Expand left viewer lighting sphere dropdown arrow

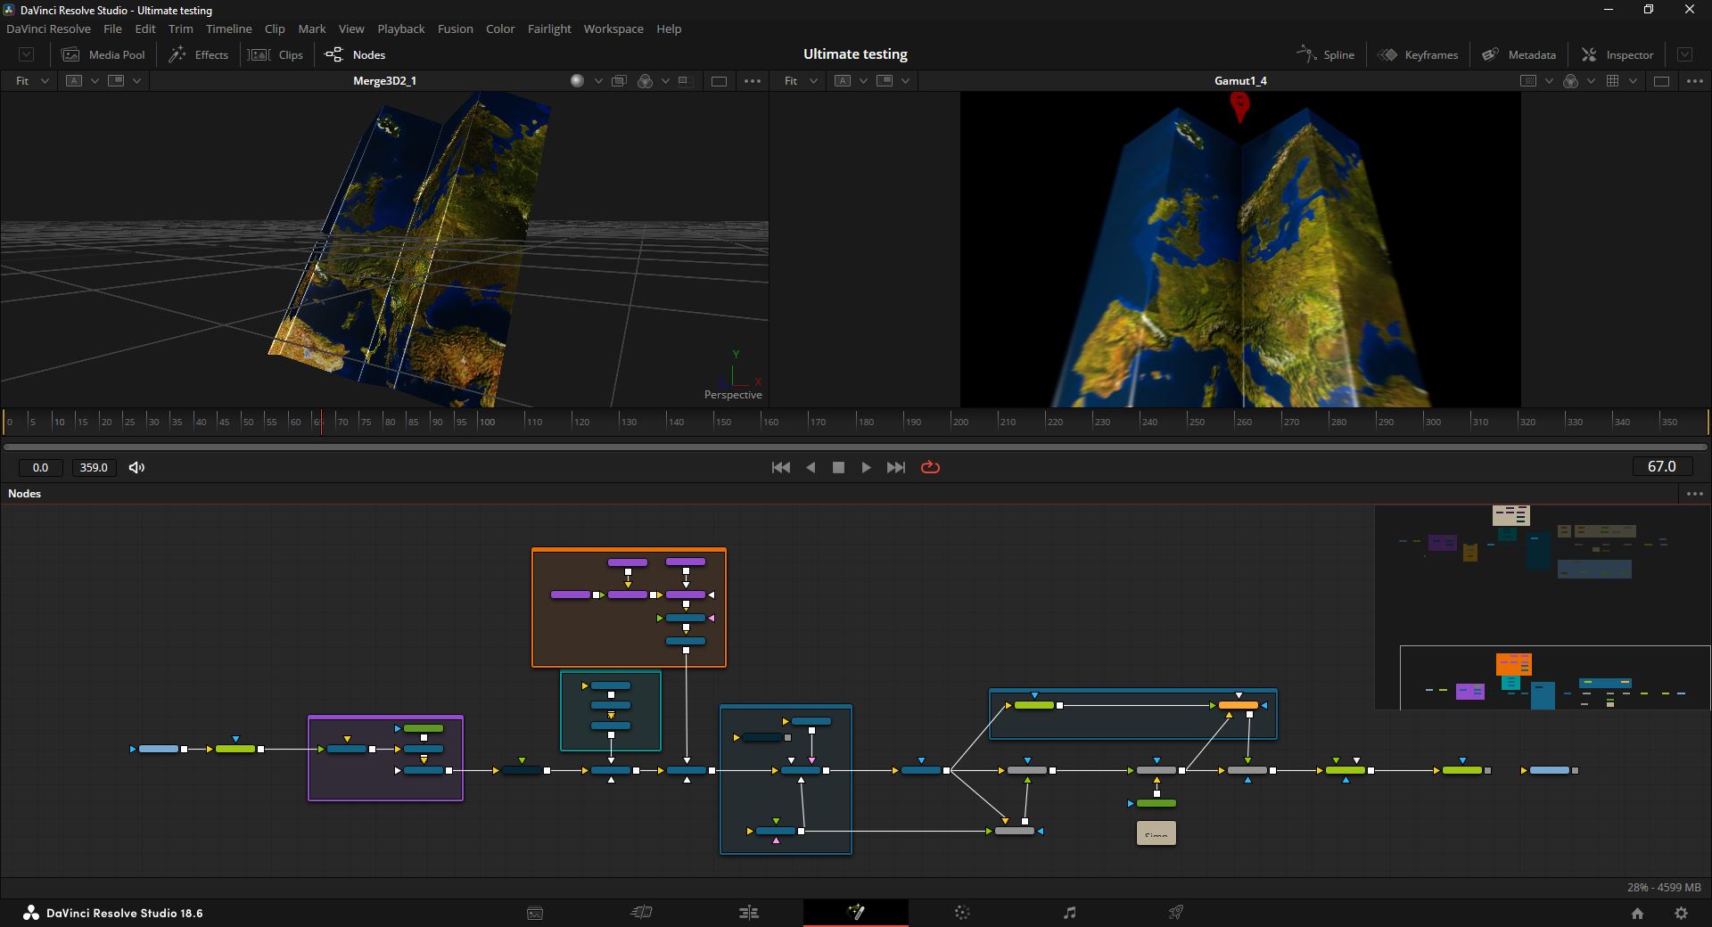click(598, 81)
